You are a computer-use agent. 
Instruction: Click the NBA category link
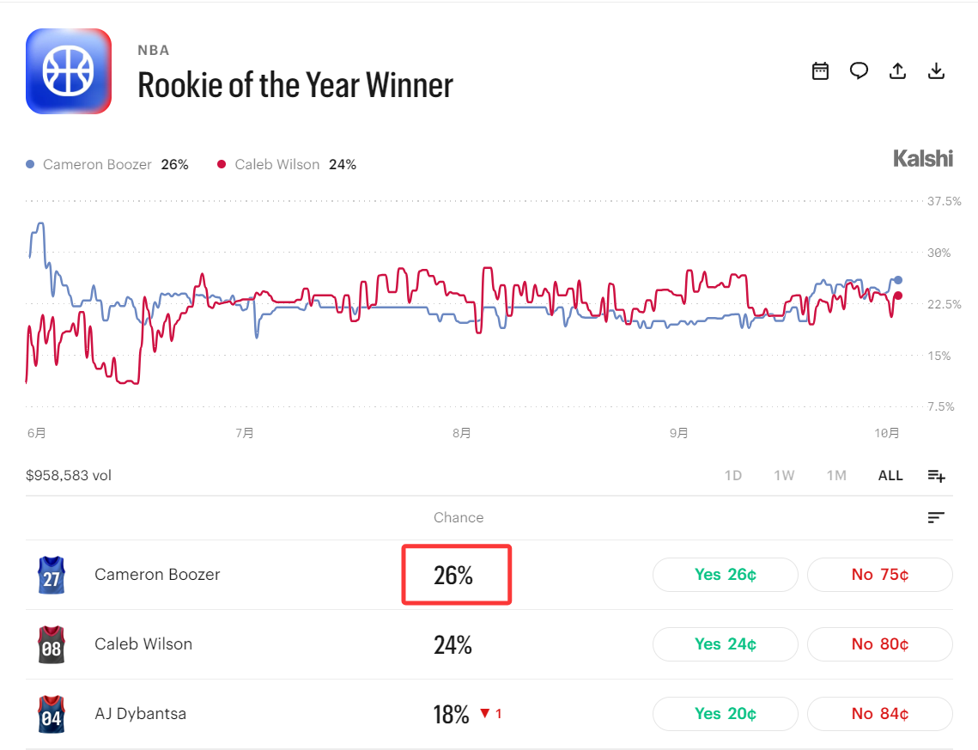point(154,51)
